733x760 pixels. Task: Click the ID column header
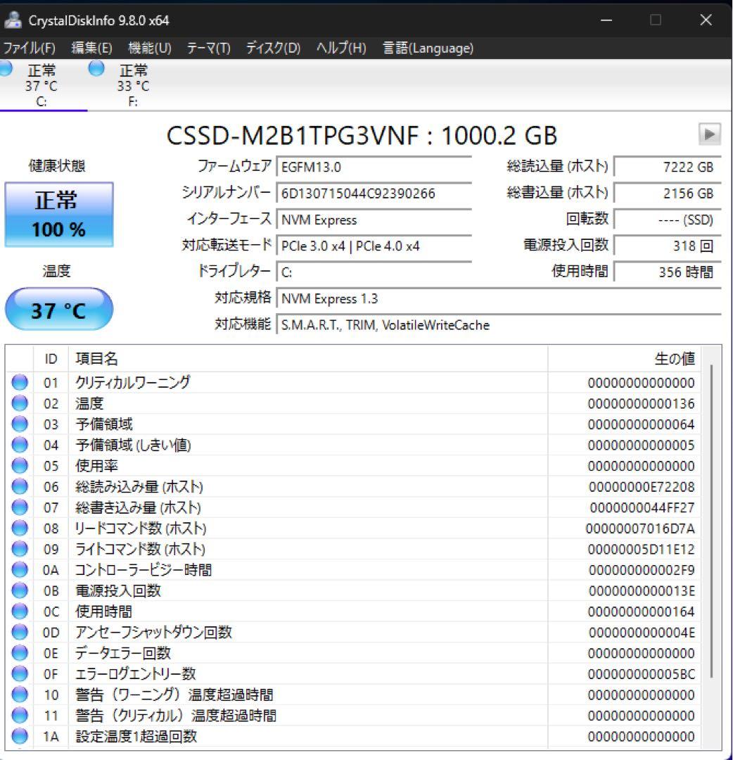tap(51, 359)
